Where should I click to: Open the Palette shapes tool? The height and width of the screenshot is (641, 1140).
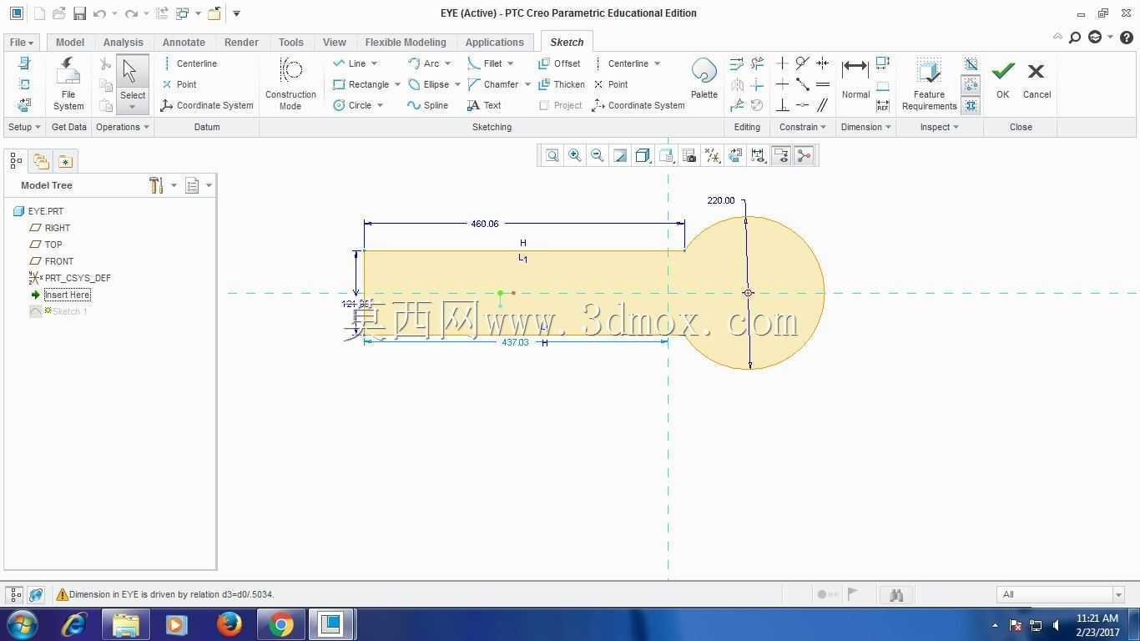[704, 79]
